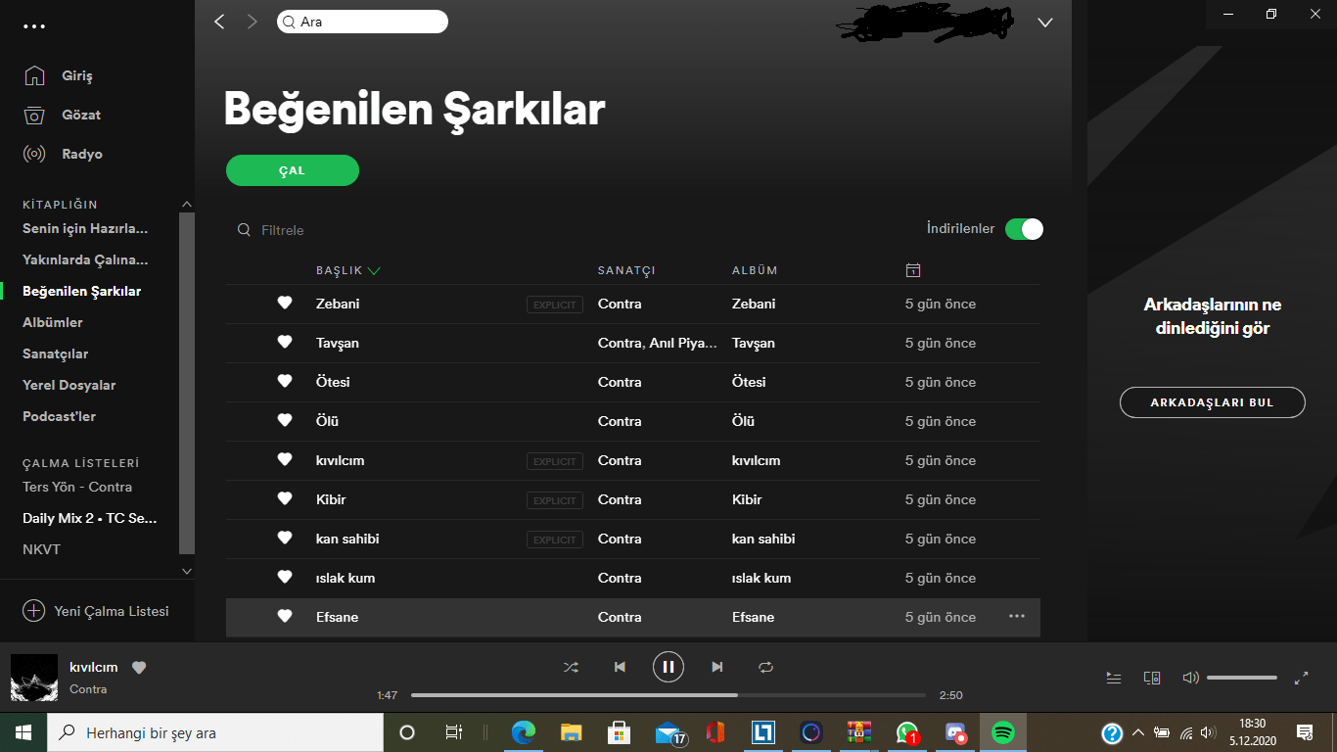1337x752 pixels.
Task: Enter fullscreen with the expand icon
Action: 1302,677
